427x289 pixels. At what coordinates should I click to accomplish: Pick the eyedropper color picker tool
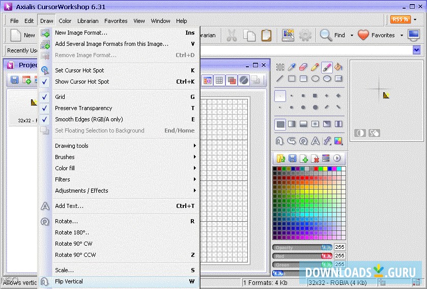coord(292,67)
